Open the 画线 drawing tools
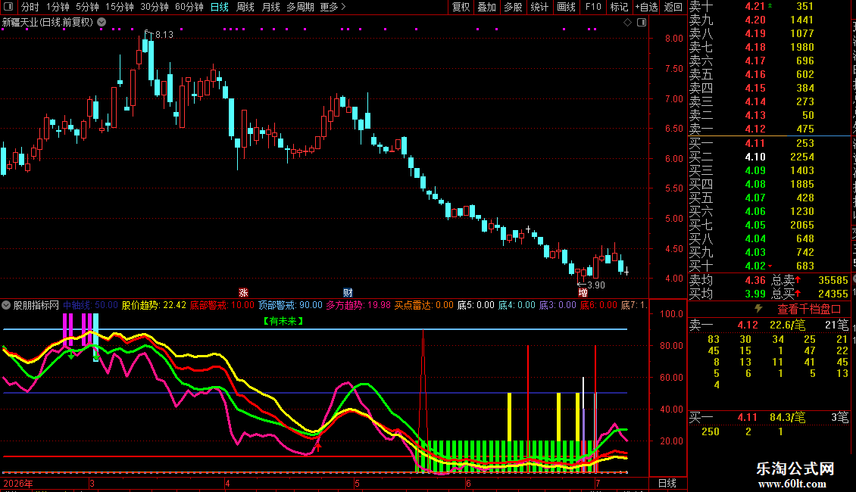 (x=566, y=7)
